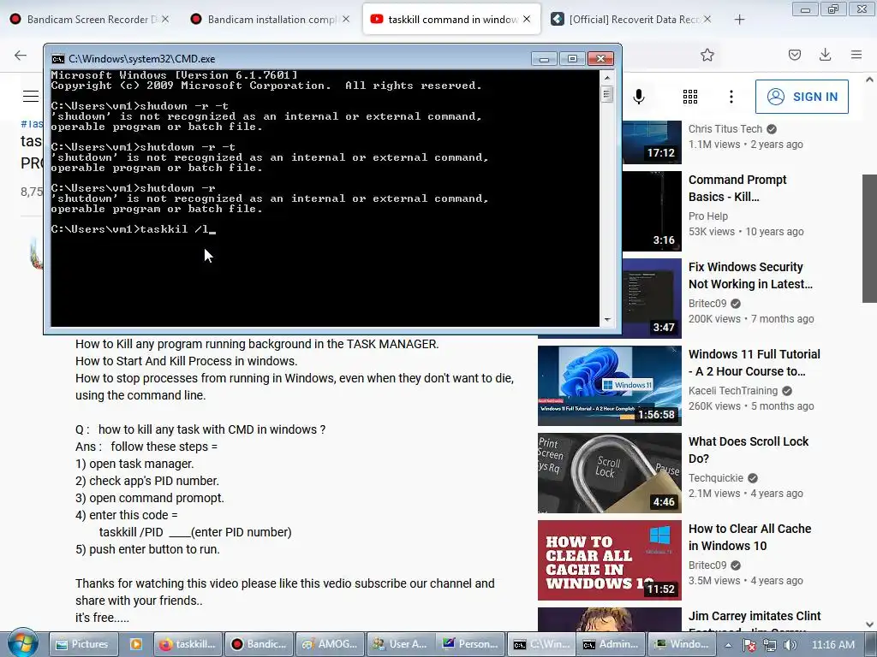Save to Pocket icon in toolbar
877x657 pixels.
(x=795, y=55)
